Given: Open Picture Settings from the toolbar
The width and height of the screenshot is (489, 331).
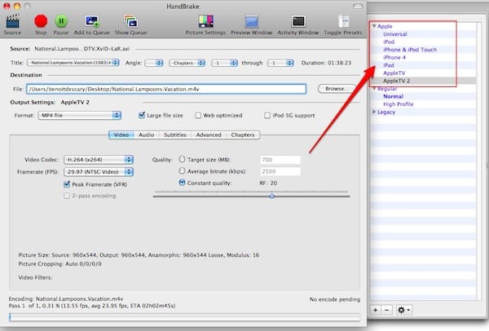Looking at the screenshot, I should [x=205, y=20].
